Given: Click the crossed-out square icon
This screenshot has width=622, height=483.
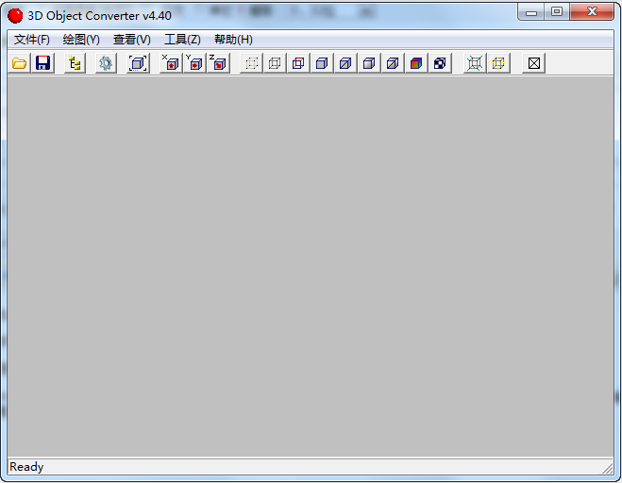Looking at the screenshot, I should point(534,63).
